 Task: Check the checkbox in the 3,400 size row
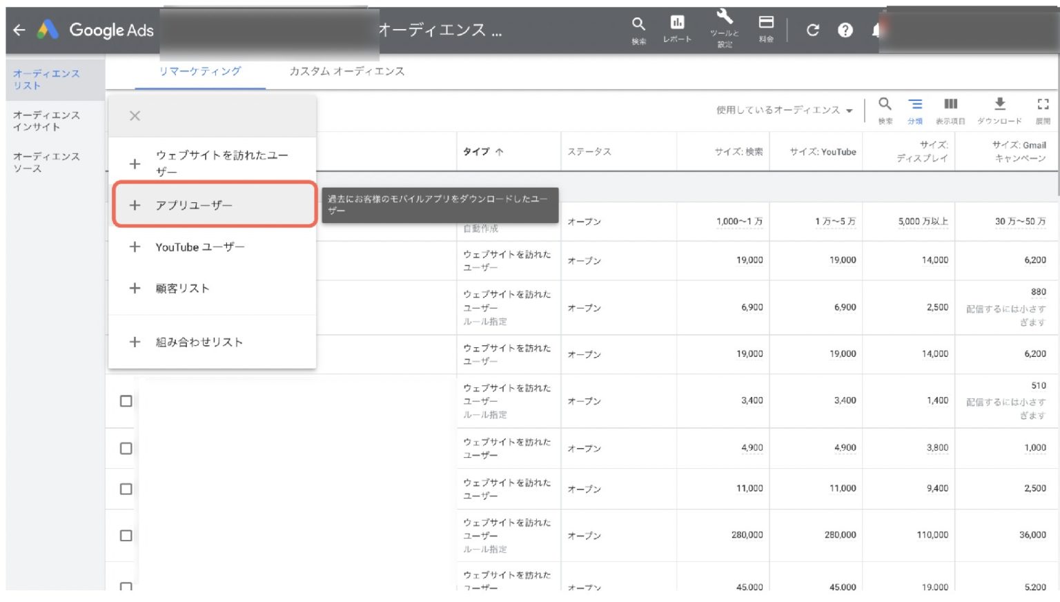click(x=126, y=401)
